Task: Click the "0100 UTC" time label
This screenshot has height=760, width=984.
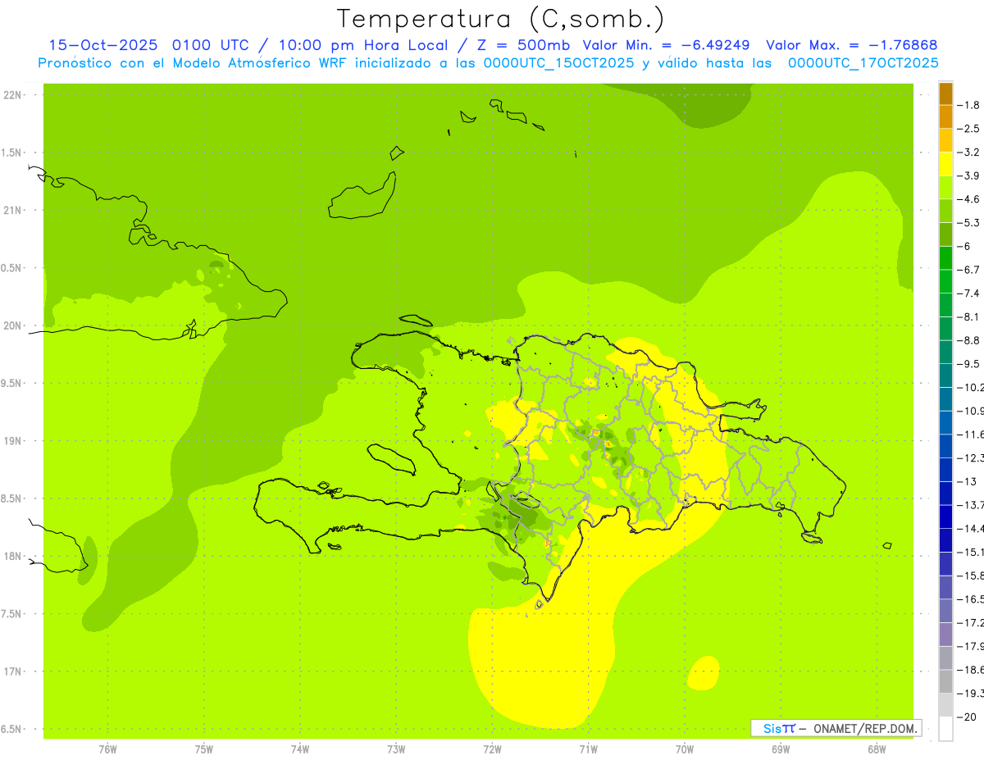Action: pos(212,45)
